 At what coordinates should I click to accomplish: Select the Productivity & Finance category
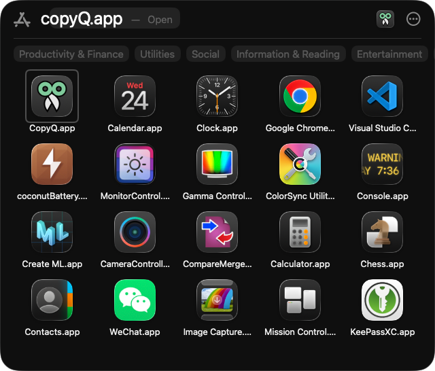pos(71,54)
